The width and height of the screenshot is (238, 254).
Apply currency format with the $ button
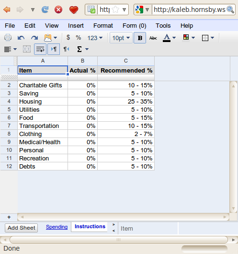68,38
